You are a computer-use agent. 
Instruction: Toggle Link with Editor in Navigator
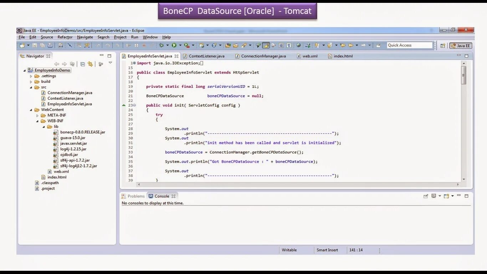(x=90, y=64)
